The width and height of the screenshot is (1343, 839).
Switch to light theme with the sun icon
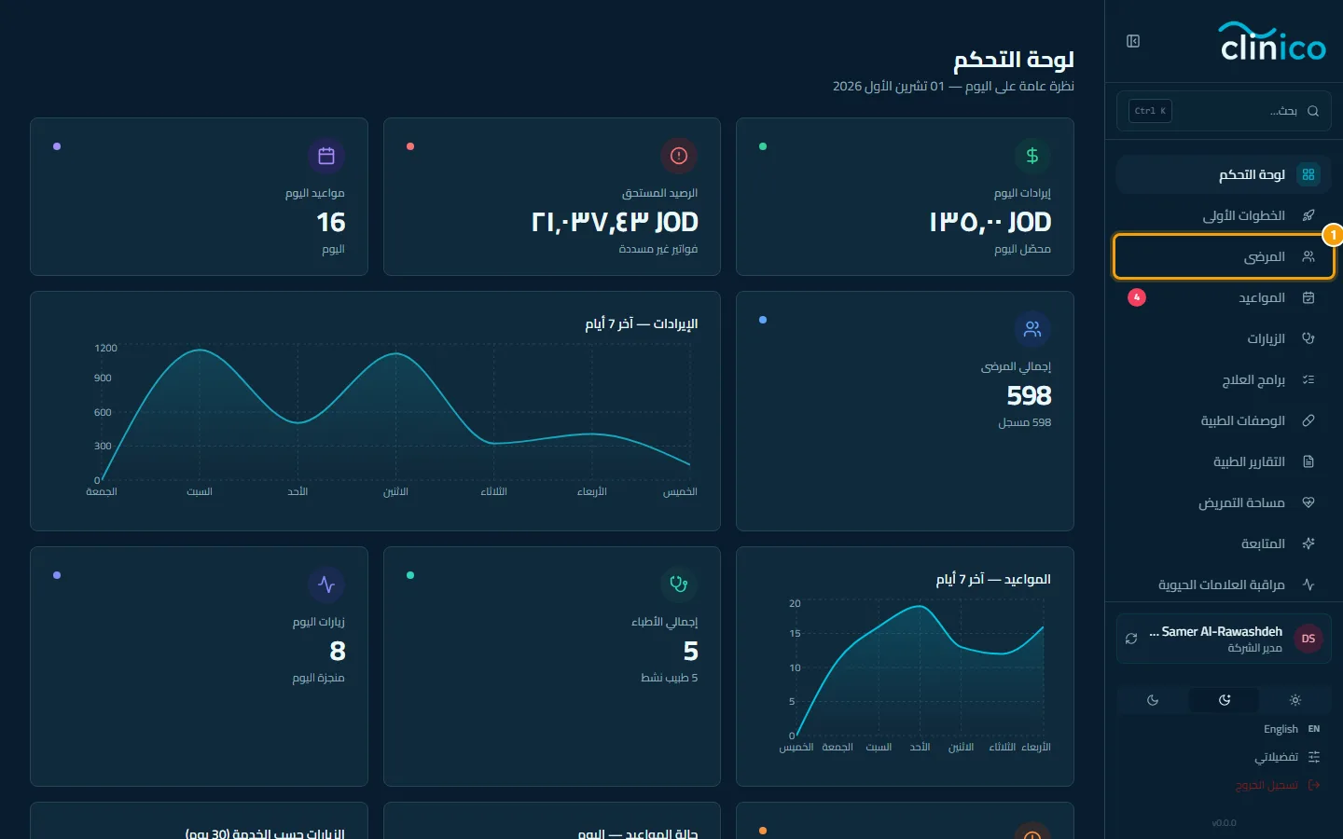coord(1295,700)
